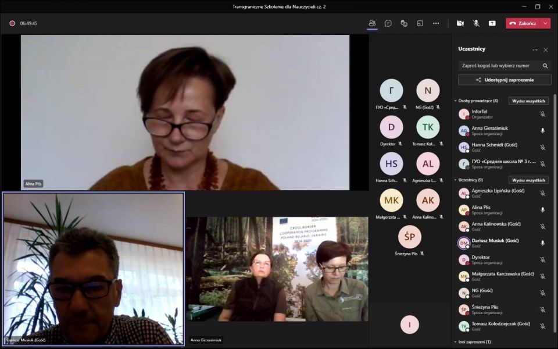This screenshot has width=558, height=349.
Task: Unmute the microphone in the meeting toolbar
Action: pyautogui.click(x=476, y=23)
